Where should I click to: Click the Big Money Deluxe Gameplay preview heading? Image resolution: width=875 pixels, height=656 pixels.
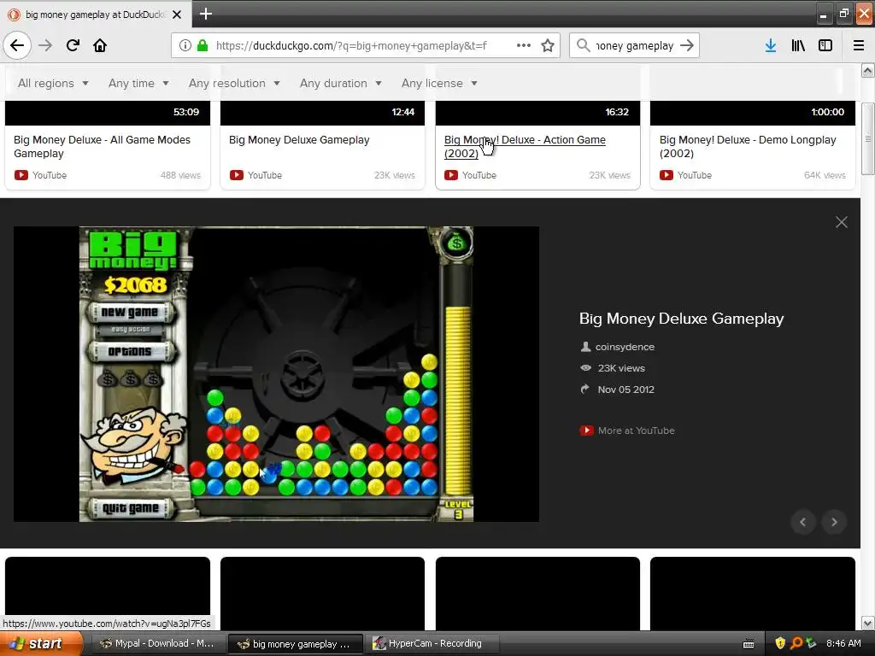click(x=681, y=319)
